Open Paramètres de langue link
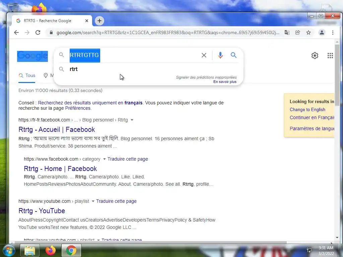The width and height of the screenshot is (343, 257). click(x=312, y=129)
